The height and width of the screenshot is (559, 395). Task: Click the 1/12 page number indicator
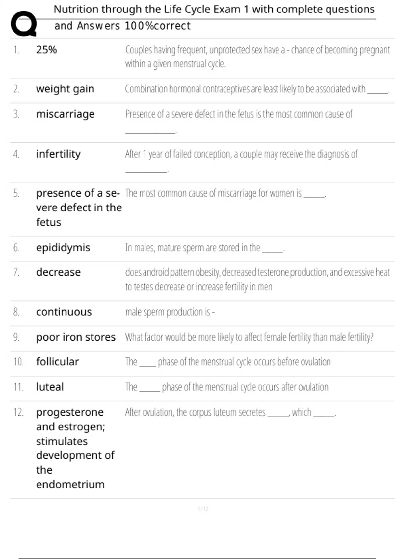point(203,509)
